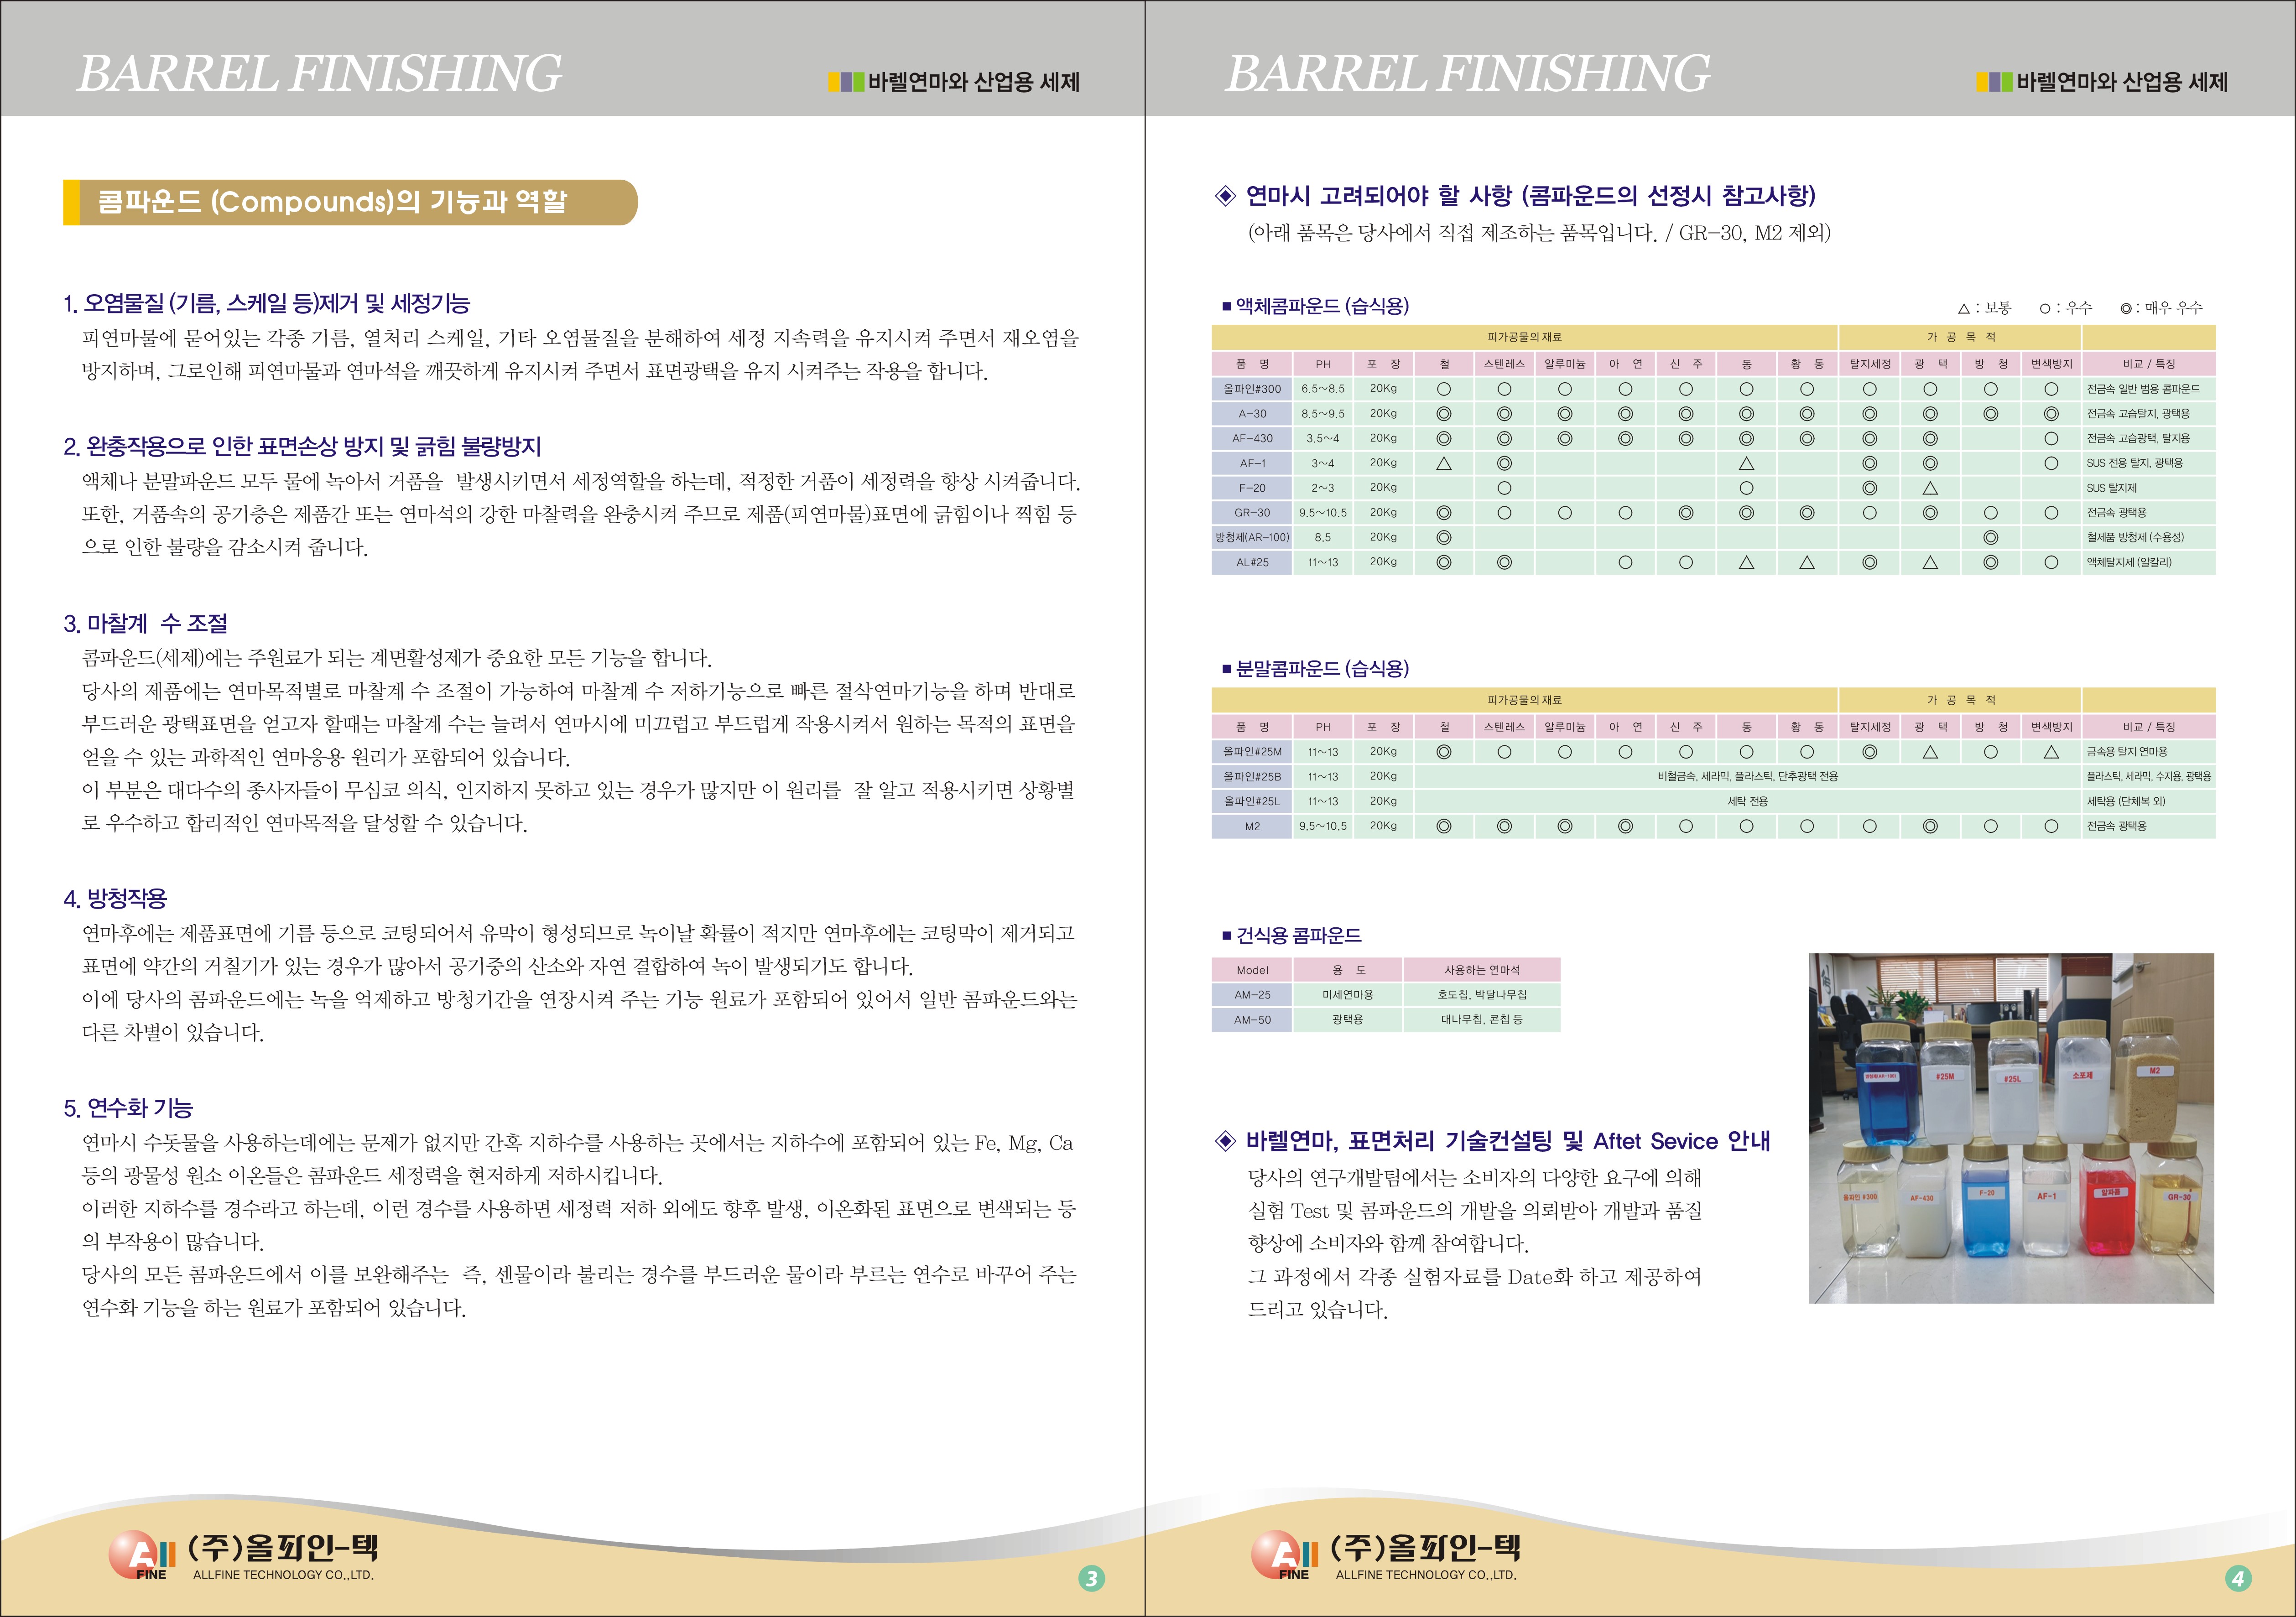Screen dimensions: 2296x1617
Task: Click the yellow square in page 3 header
Action: [x=834, y=82]
